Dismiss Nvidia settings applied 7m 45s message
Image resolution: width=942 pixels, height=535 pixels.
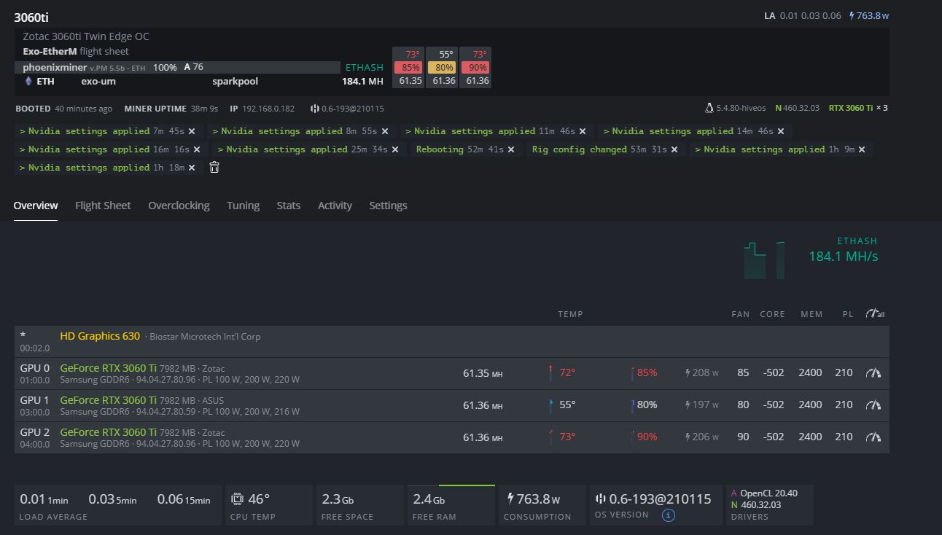[x=192, y=131]
